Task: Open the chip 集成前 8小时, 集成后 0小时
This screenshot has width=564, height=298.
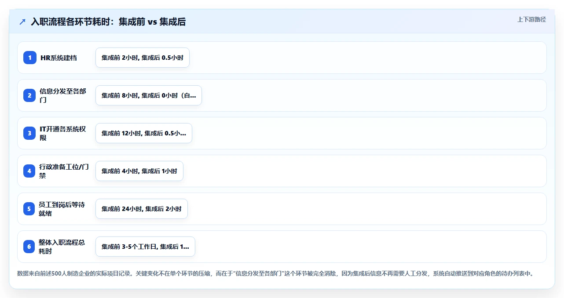Action: pos(149,95)
